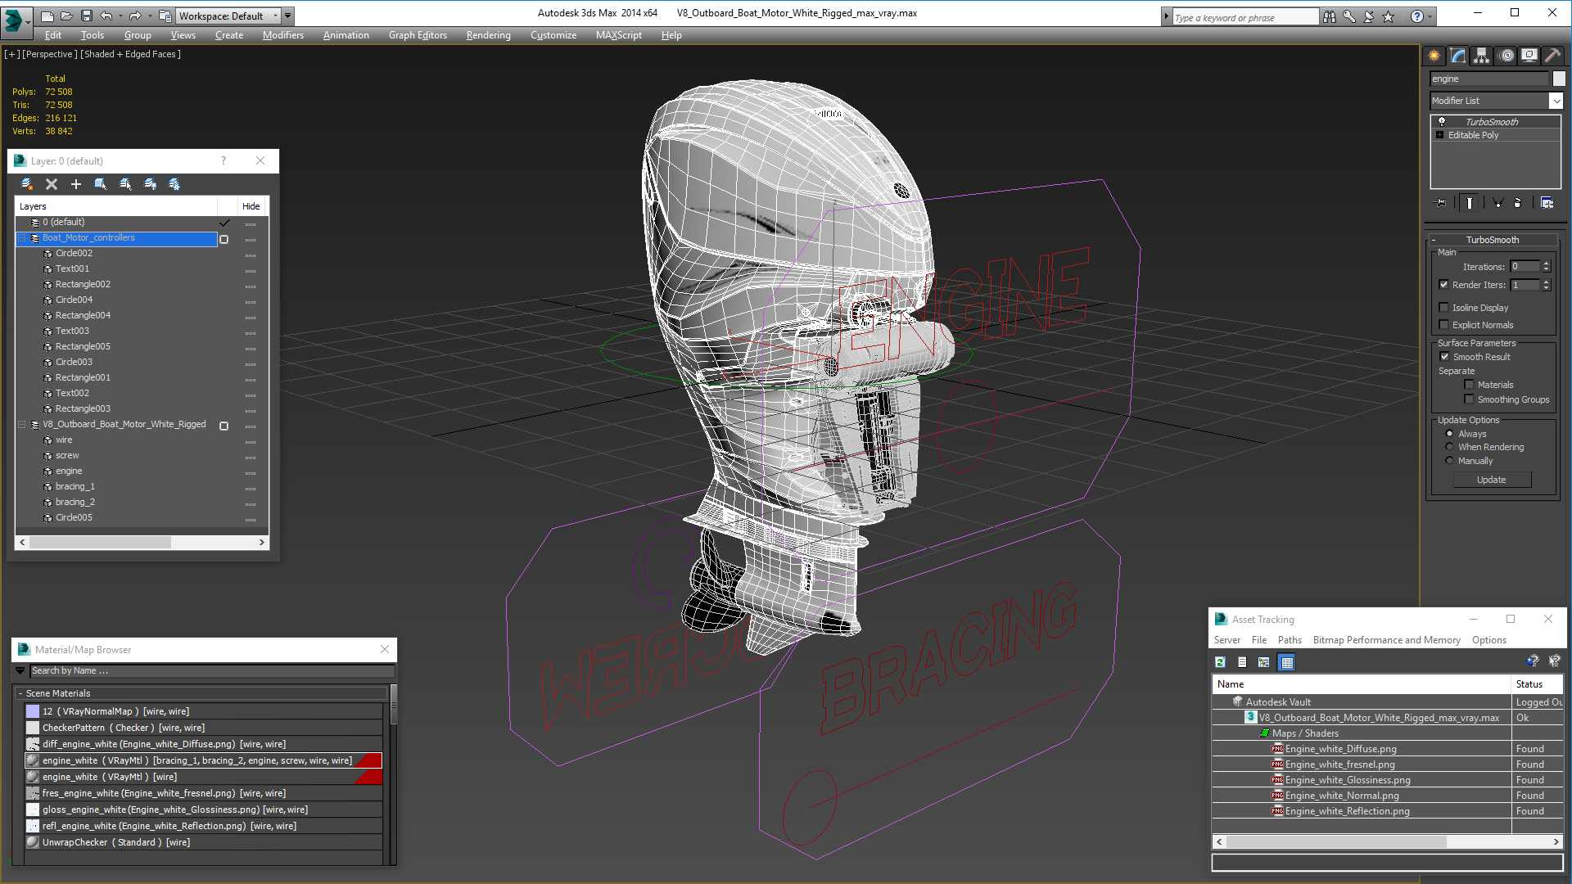Expand the Editable Poly stack entry
Image resolution: width=1572 pixels, height=884 pixels.
[1440, 135]
